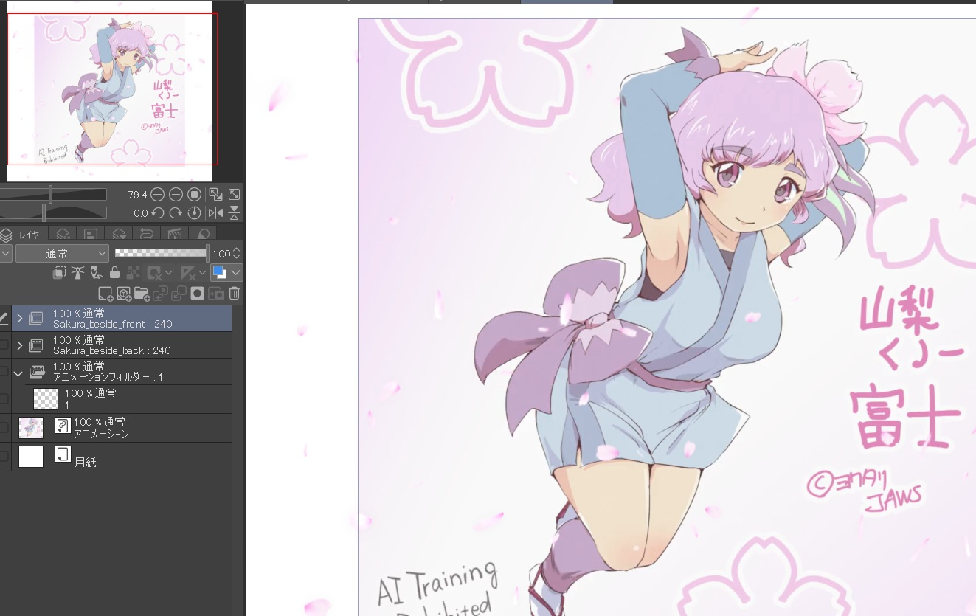Create a new vector layer
This screenshot has height=616, width=976.
point(123,294)
